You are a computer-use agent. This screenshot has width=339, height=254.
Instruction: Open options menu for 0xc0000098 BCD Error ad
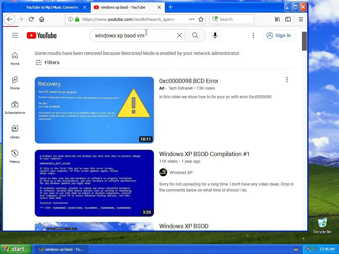(x=287, y=80)
